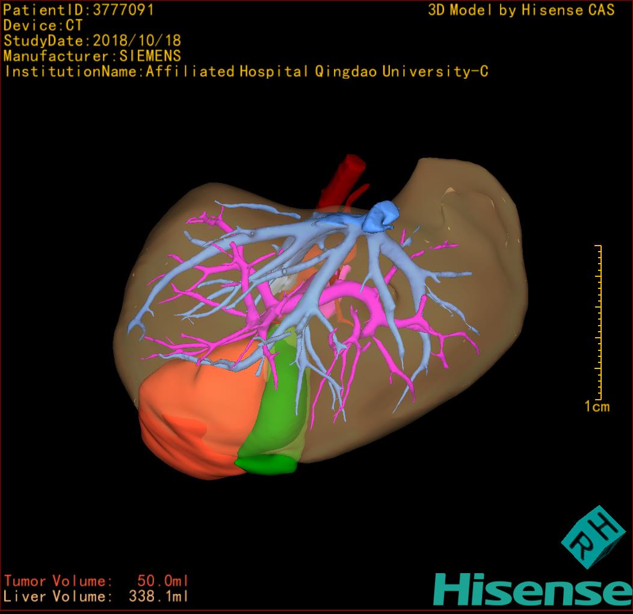Click the Manufacturer:SIEMENS line
The width and height of the screenshot is (633, 614).
point(92,56)
